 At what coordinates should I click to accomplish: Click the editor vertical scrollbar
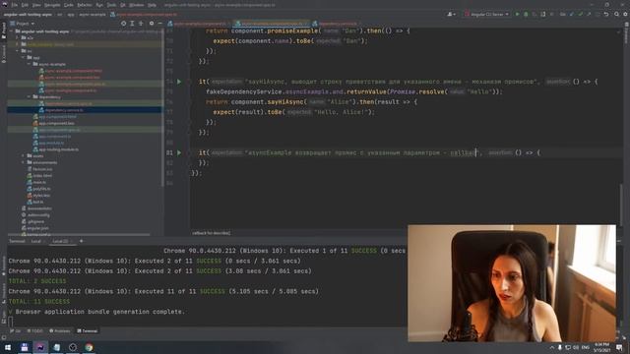(x=621, y=205)
